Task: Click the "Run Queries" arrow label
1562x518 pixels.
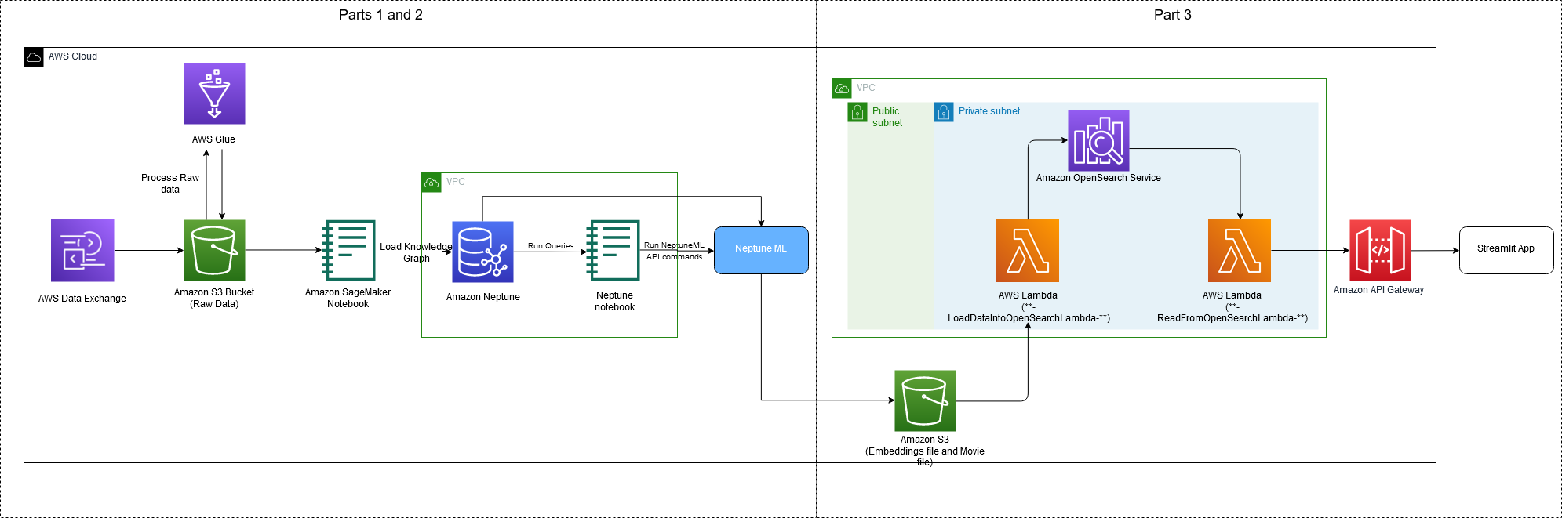Action: 551,246
